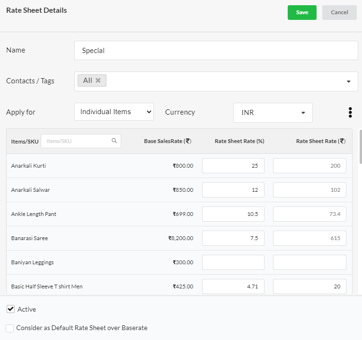Screen dimensions: 362x340
Task: Open the Apply for Individual Items dropdown
Action: click(114, 112)
